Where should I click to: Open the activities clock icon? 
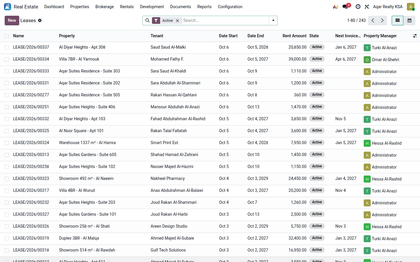[358, 7]
